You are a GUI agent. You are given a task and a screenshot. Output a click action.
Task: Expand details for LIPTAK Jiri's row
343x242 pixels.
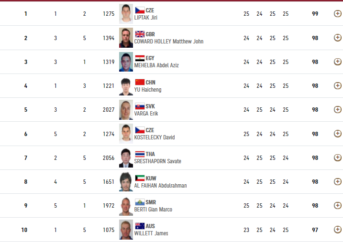click(x=338, y=14)
